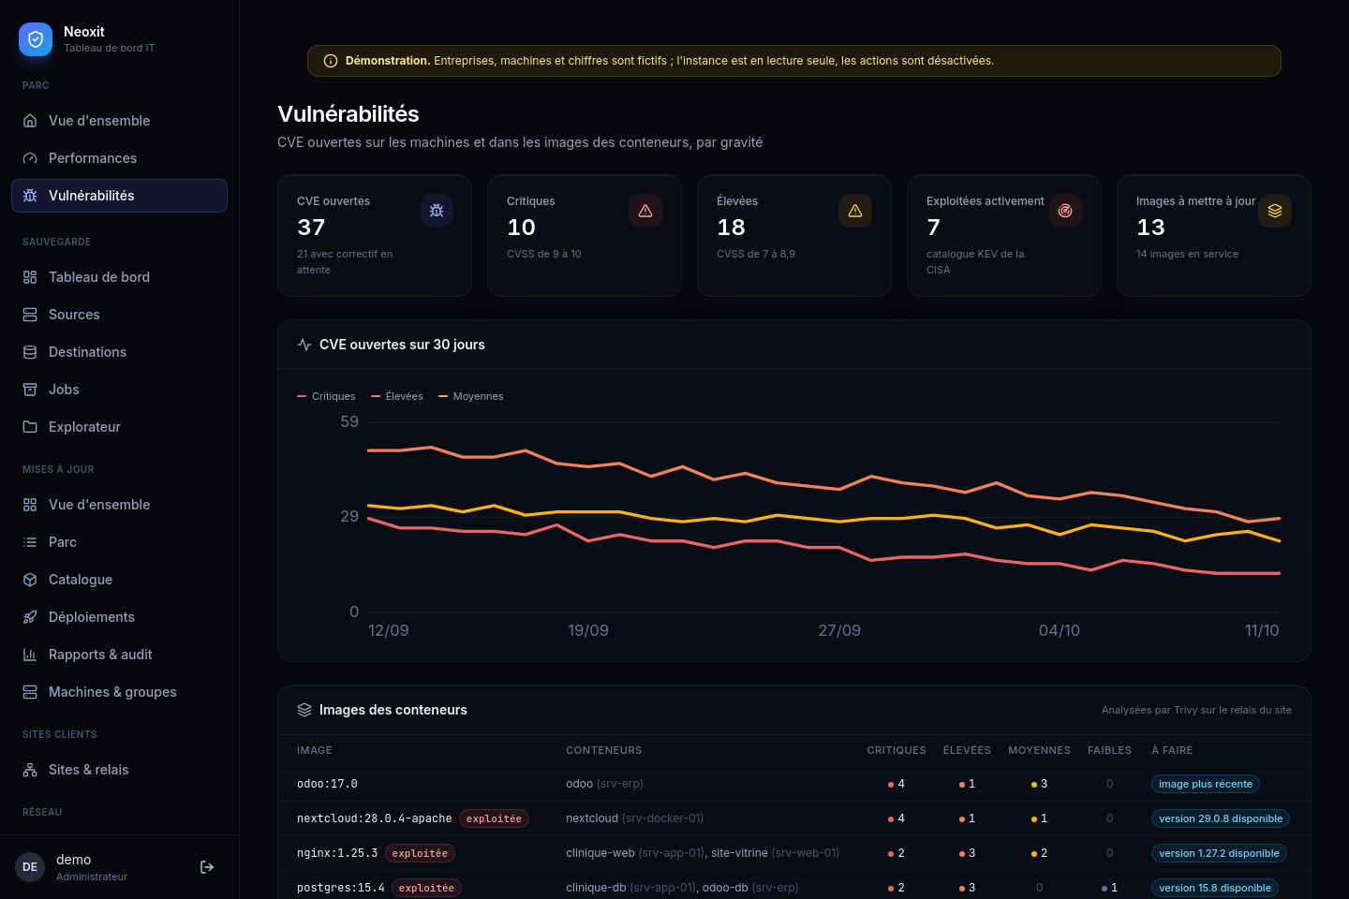Click the odoo:17.0 image name
The width and height of the screenshot is (1349, 899).
tap(327, 784)
